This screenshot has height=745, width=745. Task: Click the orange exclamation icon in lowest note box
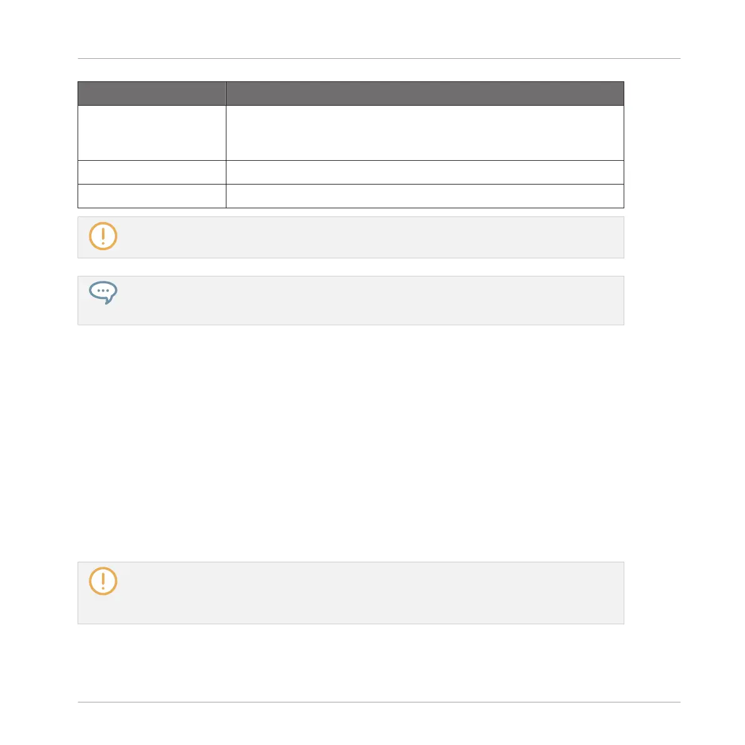click(103, 580)
